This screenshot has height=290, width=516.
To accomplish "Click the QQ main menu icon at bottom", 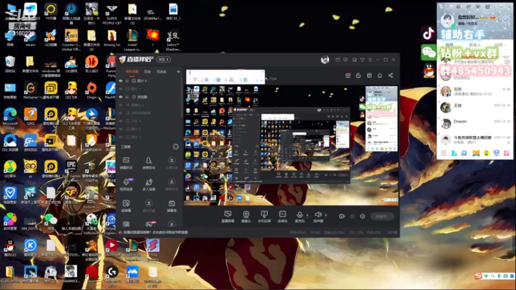I will [444, 153].
